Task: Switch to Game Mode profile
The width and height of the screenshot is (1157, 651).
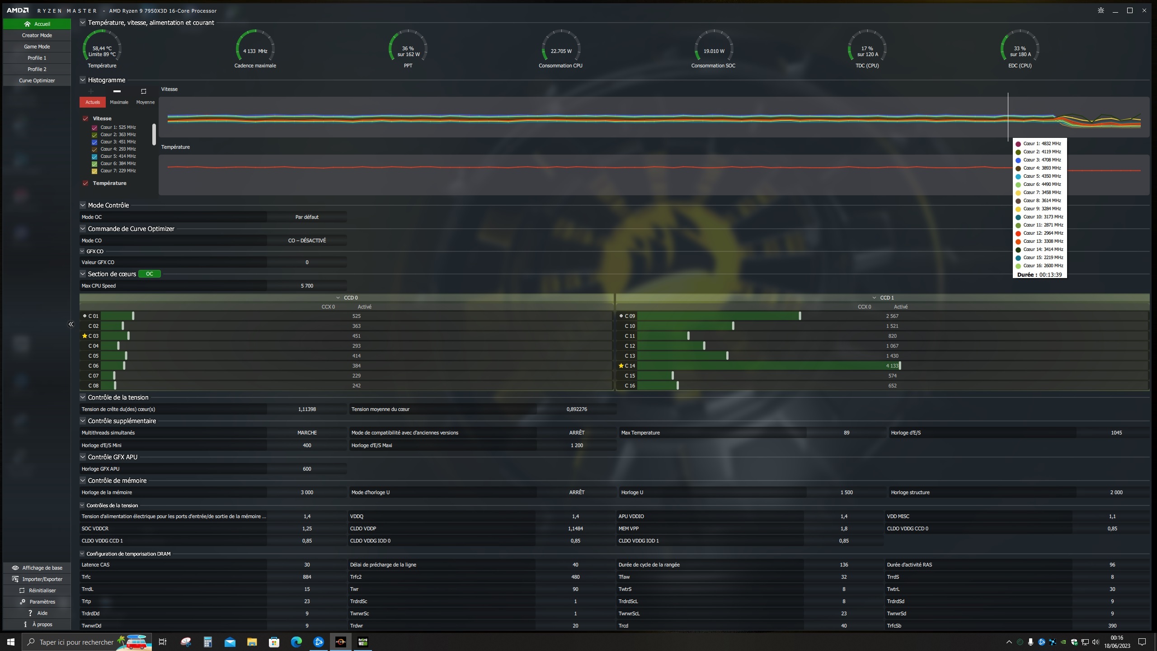Action: click(37, 47)
